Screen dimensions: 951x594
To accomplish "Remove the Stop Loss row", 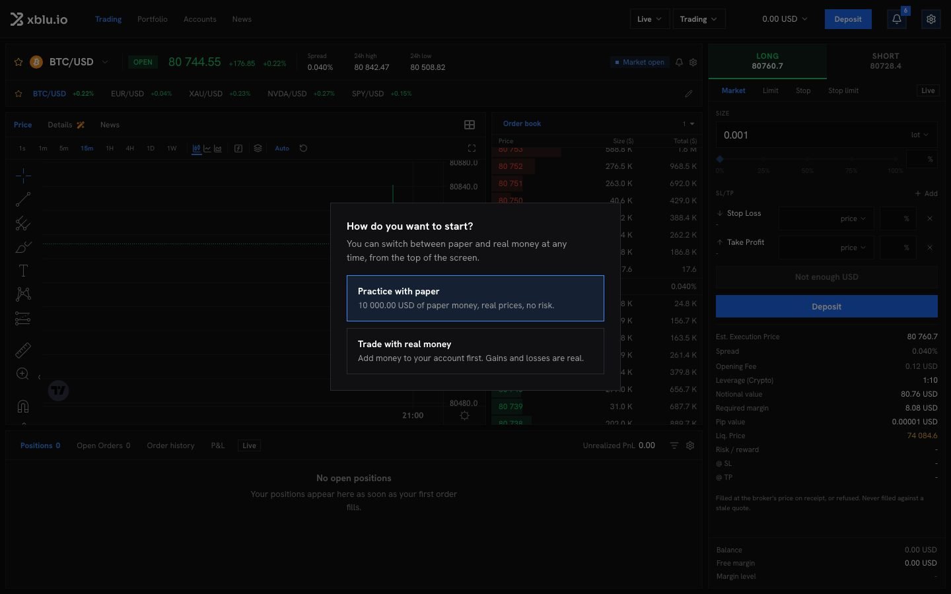I will [930, 218].
